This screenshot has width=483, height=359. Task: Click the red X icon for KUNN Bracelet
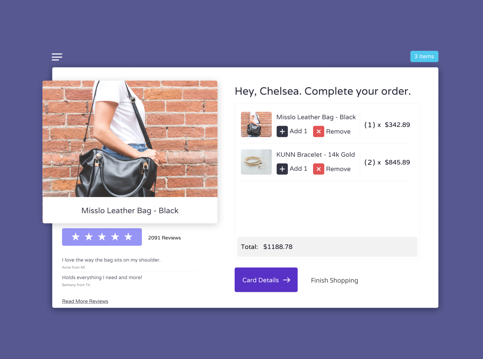coord(318,169)
